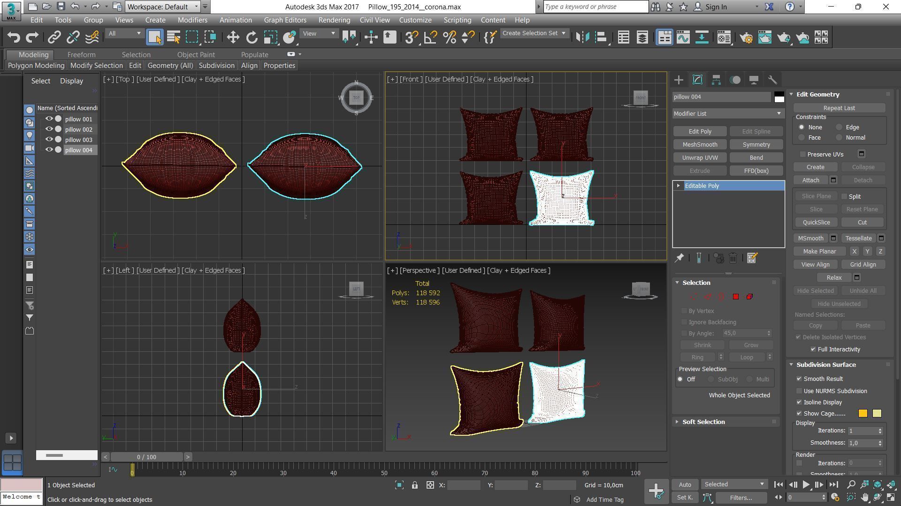Select Edge constraint radio button
The height and width of the screenshot is (506, 901).
point(839,127)
